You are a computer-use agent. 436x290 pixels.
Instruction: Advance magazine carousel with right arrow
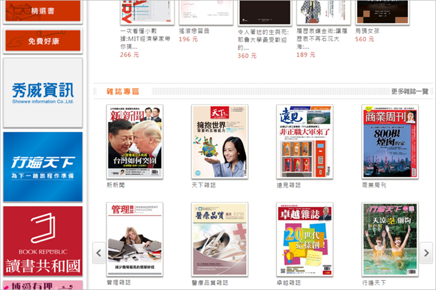(x=427, y=253)
